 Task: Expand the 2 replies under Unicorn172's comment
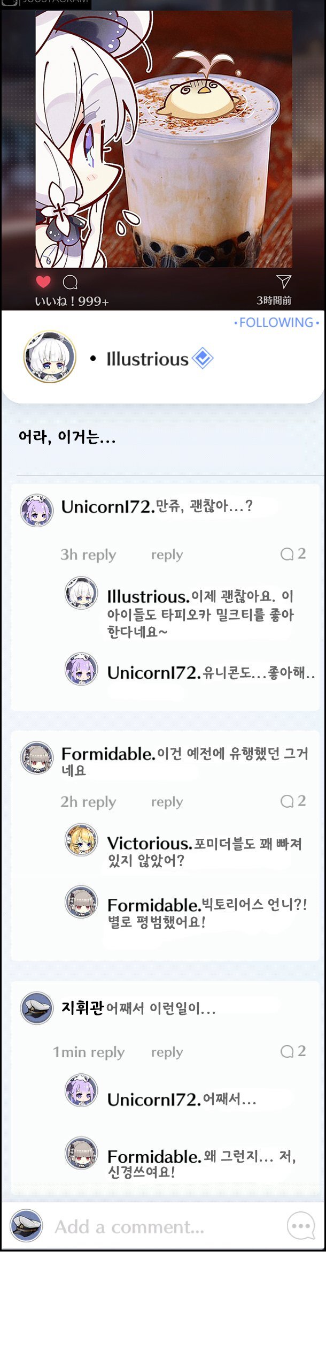tap(293, 553)
